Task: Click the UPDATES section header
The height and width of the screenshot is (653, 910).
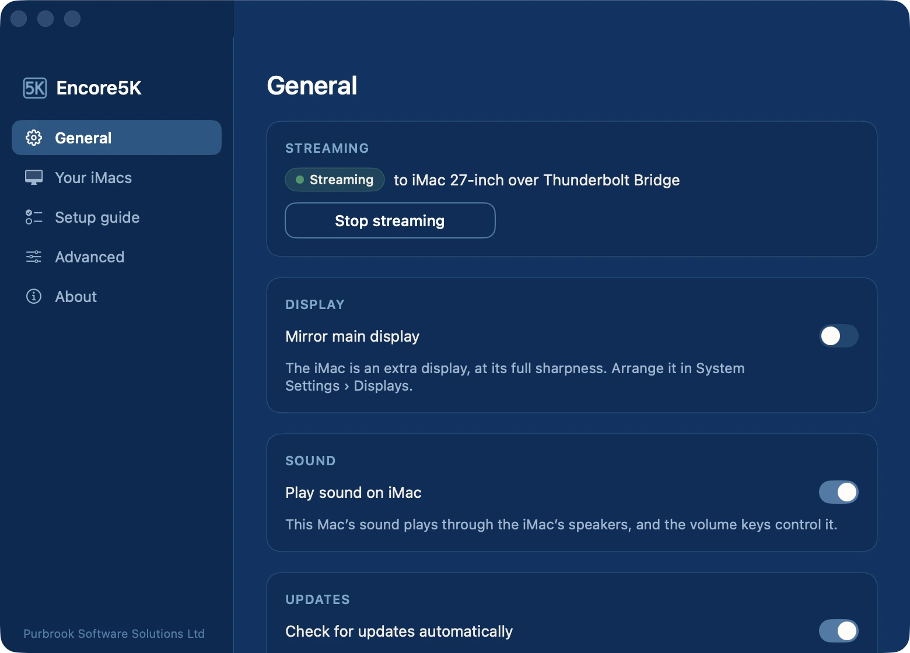Action: (x=318, y=599)
